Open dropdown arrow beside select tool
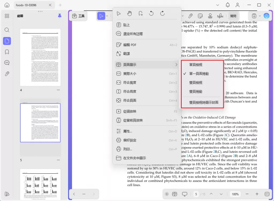This screenshot has width=274, height=201. (x=107, y=16)
